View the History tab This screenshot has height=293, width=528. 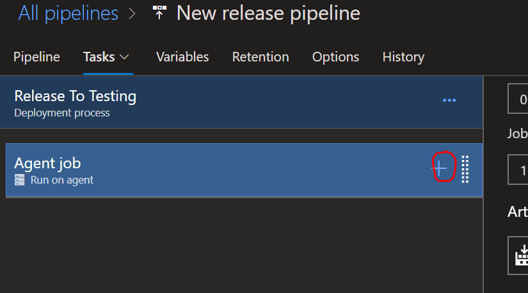(403, 57)
